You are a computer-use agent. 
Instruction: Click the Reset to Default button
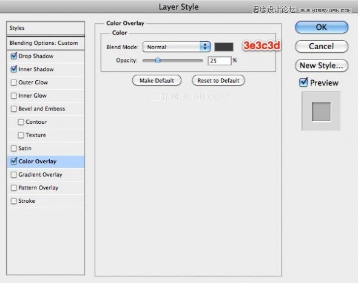coord(218,80)
